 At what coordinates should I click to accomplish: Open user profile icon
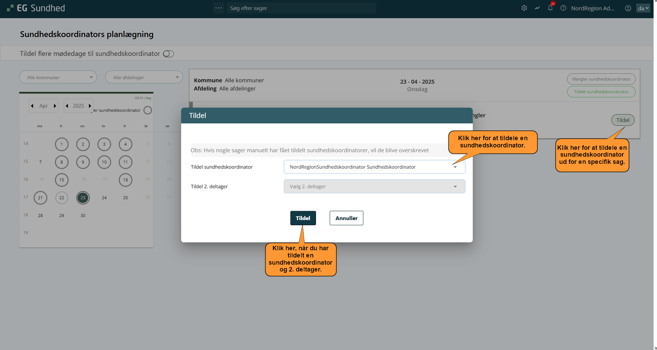(x=628, y=8)
